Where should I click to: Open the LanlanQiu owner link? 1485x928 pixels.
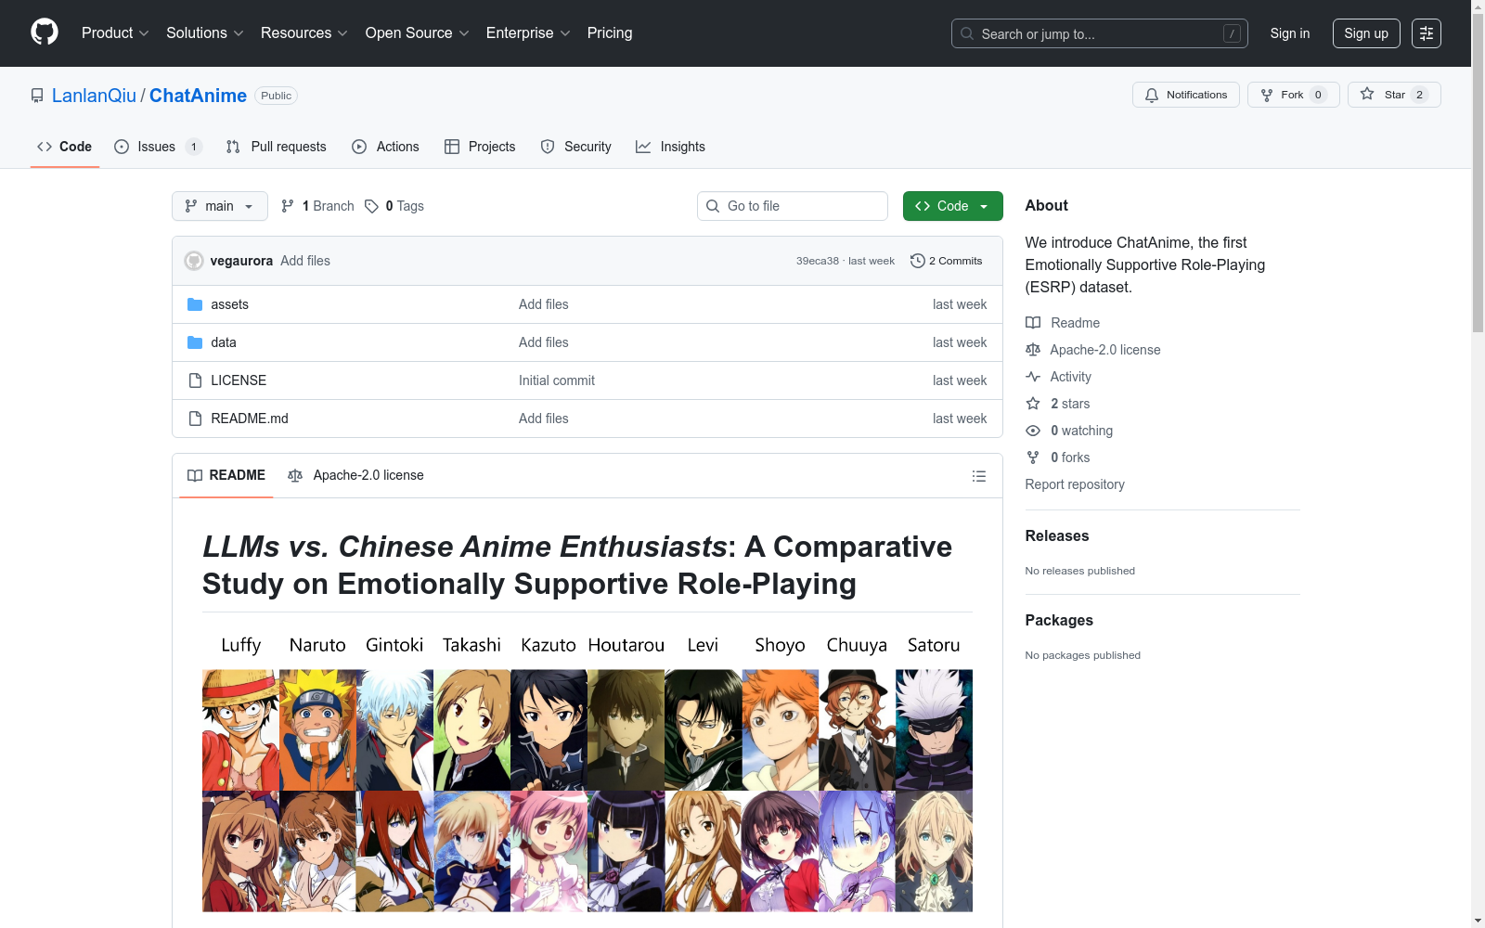[x=94, y=96]
